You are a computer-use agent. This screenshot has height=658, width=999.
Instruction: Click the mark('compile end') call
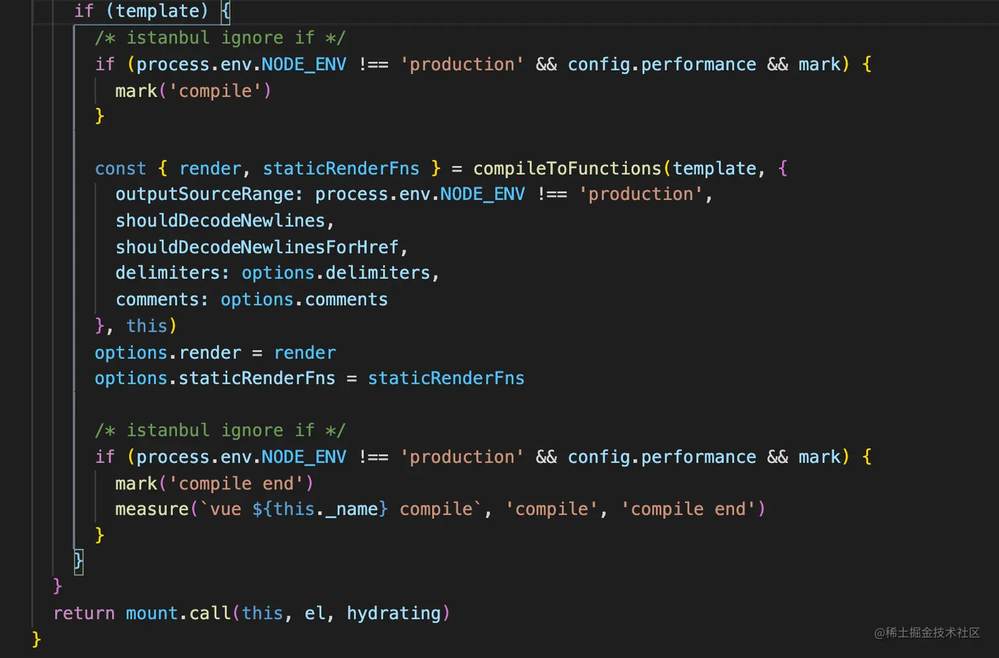pyautogui.click(x=215, y=484)
